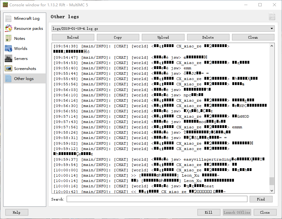Viewport: 282px width, 219px height.
Task: Click log scrollbar down arrow
Action: (x=272, y=191)
